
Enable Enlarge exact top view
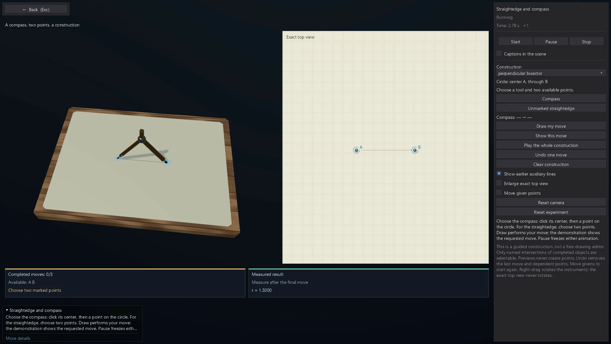[x=499, y=183]
